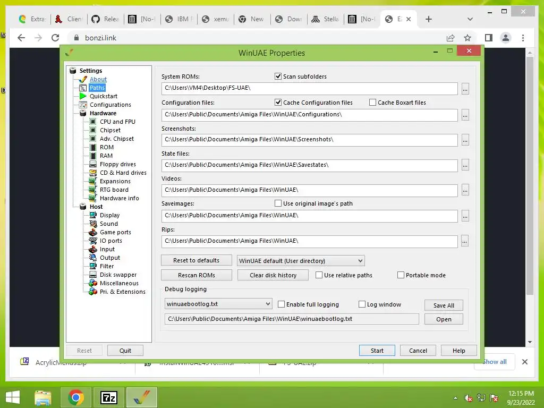The image size is (544, 408).
Task: Browse for Screenshots folder
Action: tap(465, 140)
